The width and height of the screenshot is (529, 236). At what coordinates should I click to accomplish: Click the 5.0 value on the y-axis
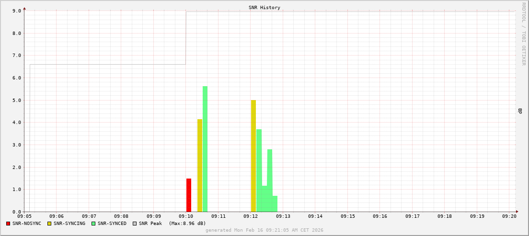(x=16, y=101)
